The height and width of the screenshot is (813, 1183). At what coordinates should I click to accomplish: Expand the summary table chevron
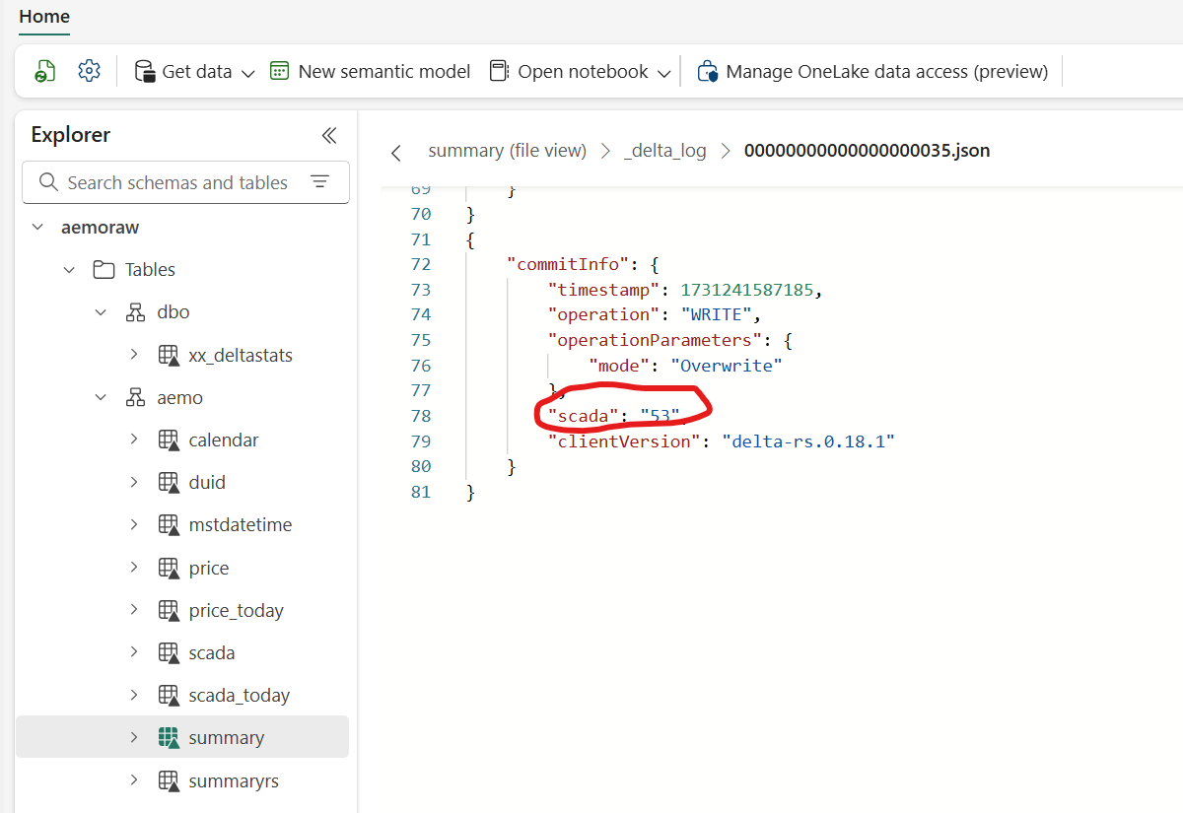(133, 737)
